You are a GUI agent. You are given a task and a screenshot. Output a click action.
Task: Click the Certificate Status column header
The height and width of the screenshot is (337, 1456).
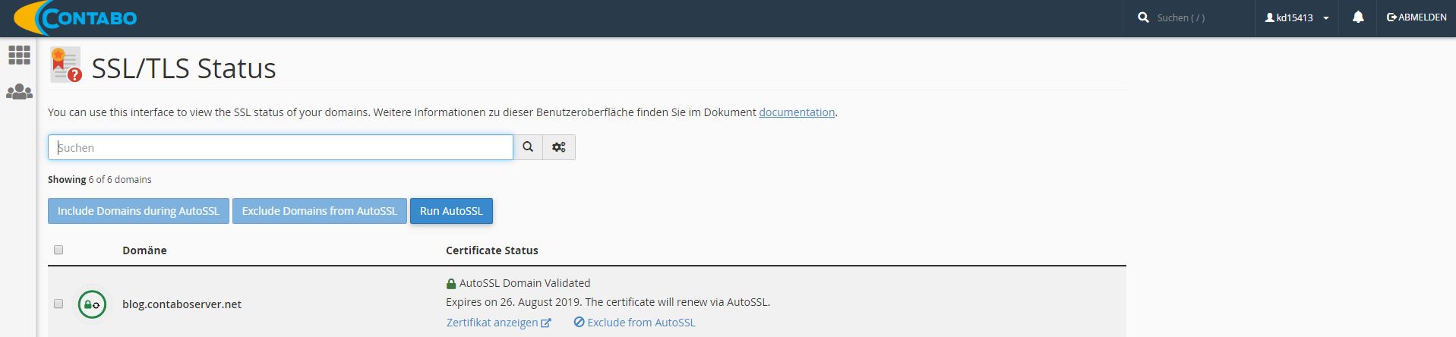coord(492,250)
